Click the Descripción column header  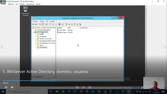(x=88, y=28)
